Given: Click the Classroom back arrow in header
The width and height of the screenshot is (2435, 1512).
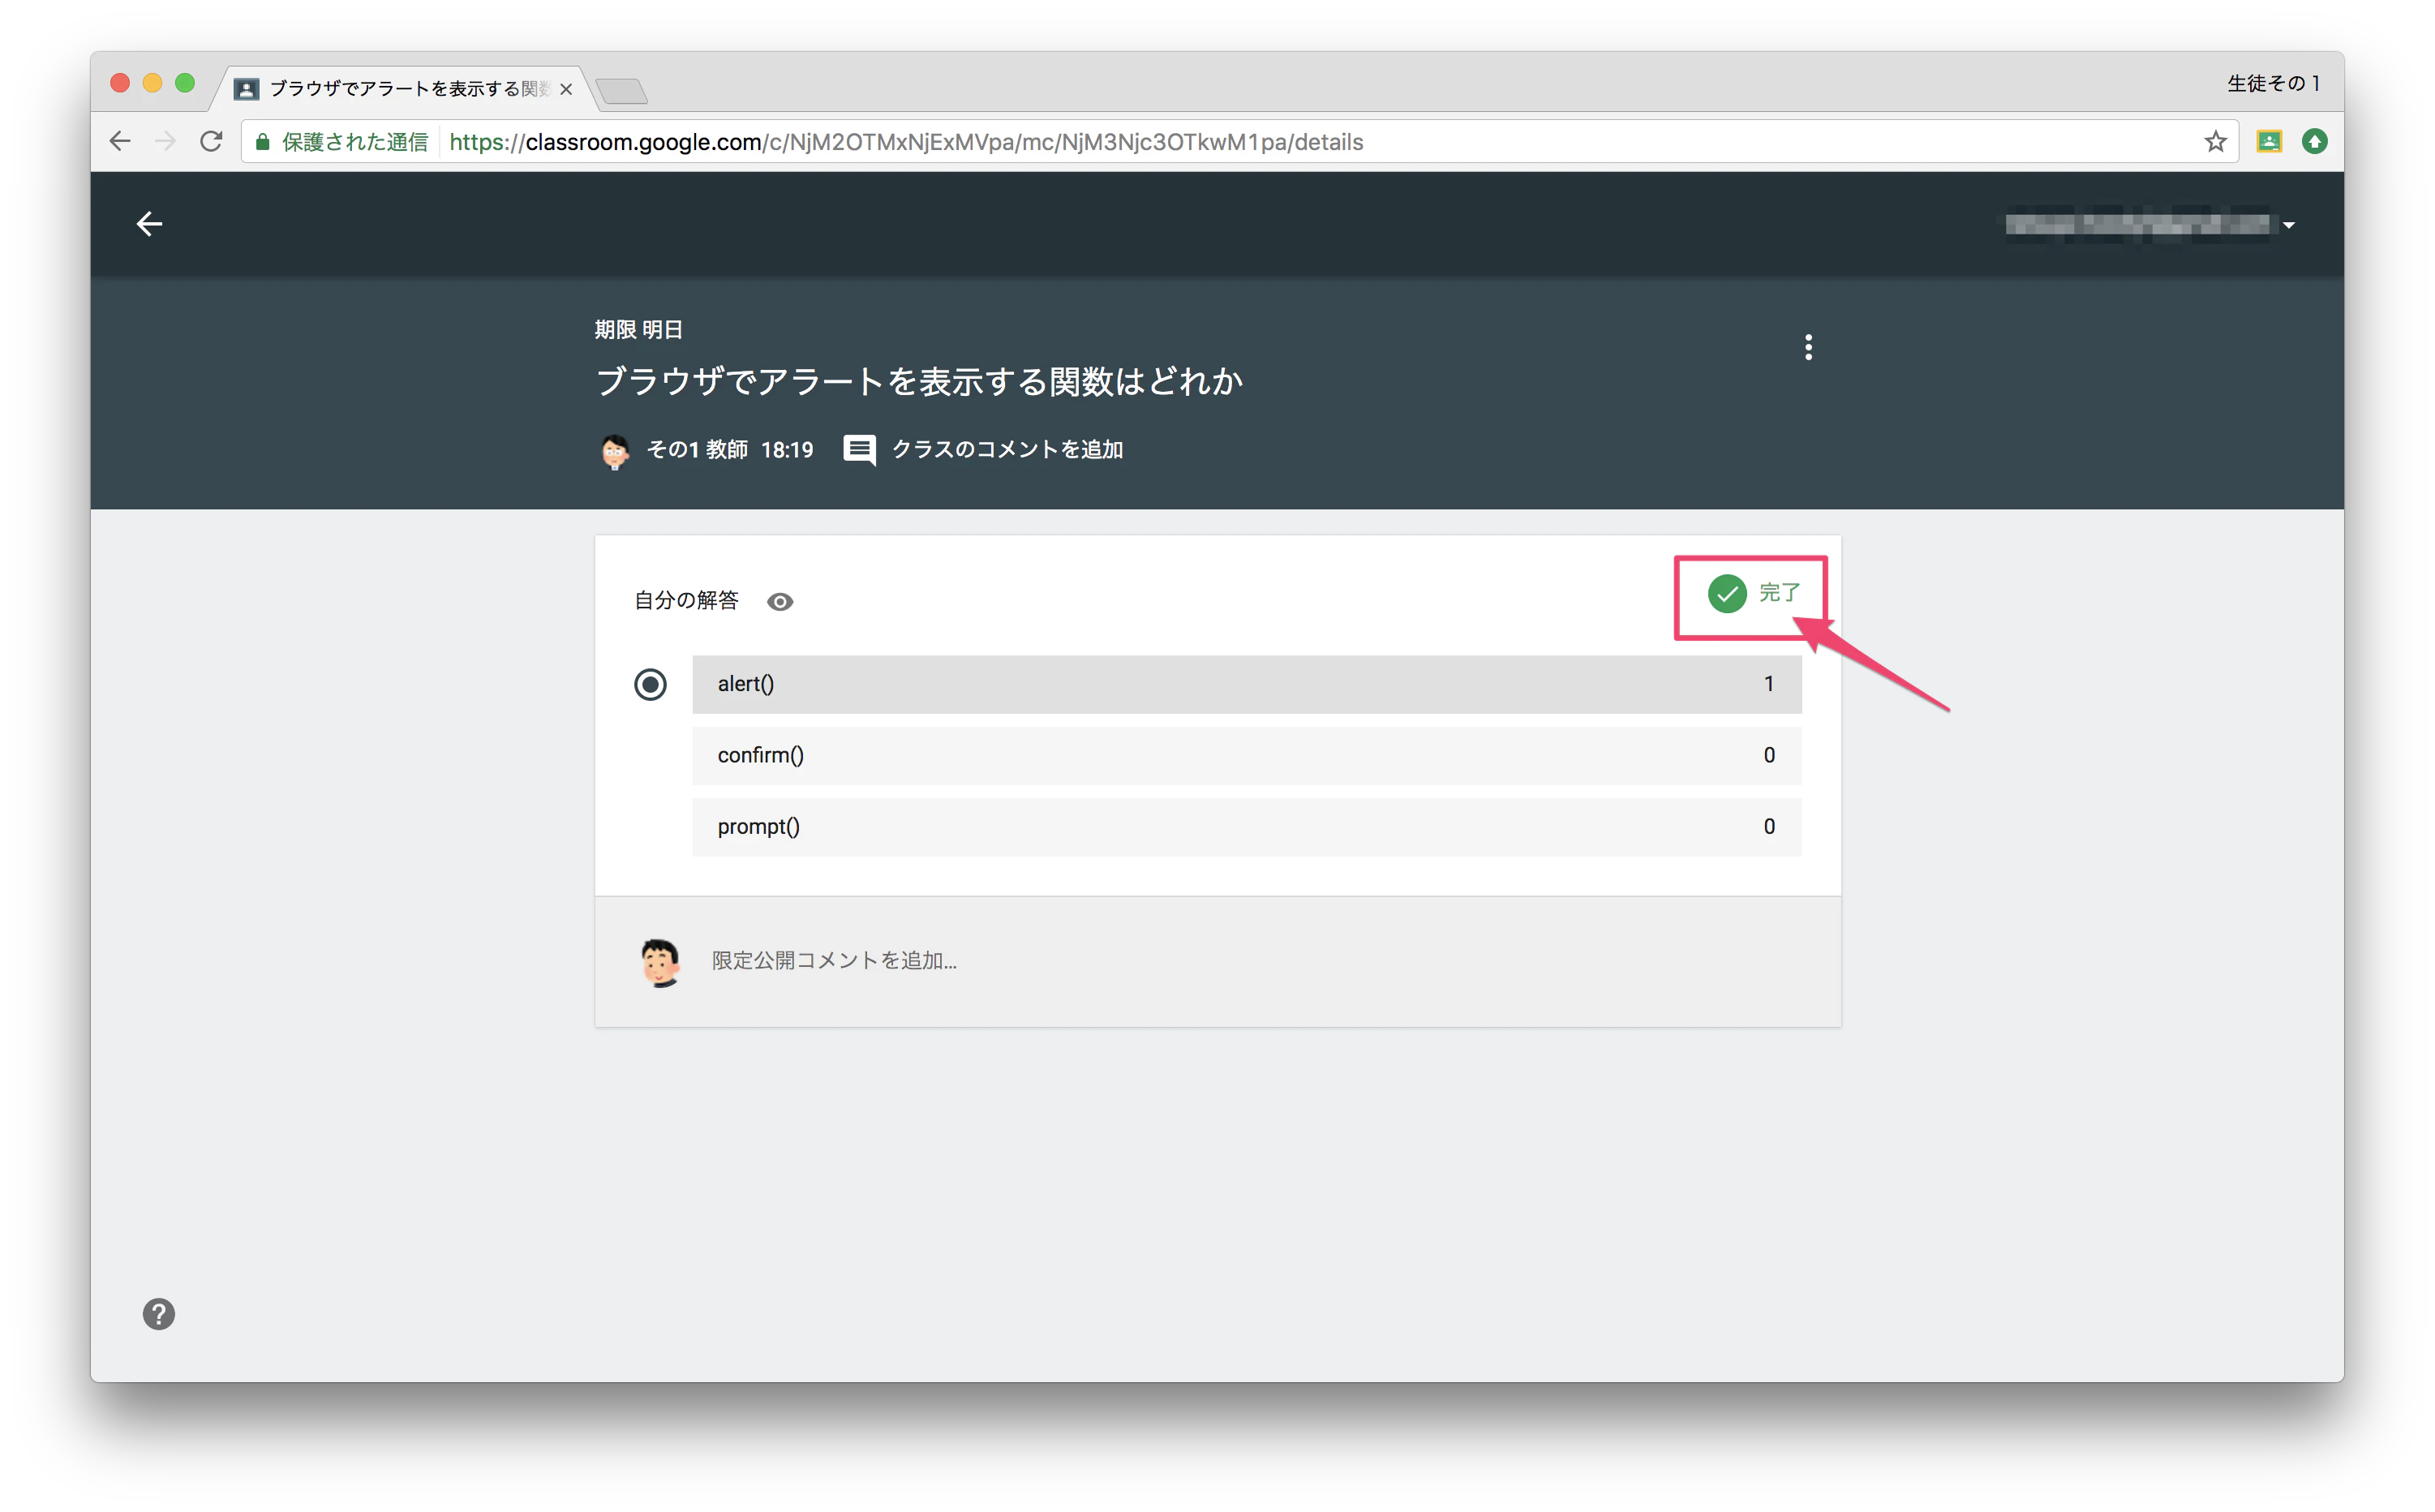Looking at the screenshot, I should pos(149,224).
